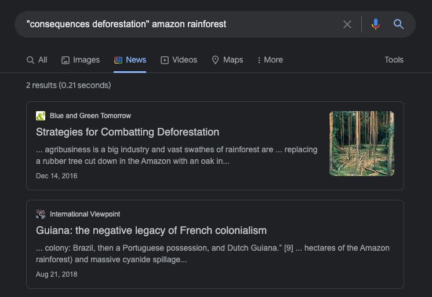Screen dimensions: 432x297
Task: Expand the More options dropdown
Action: tap(270, 60)
